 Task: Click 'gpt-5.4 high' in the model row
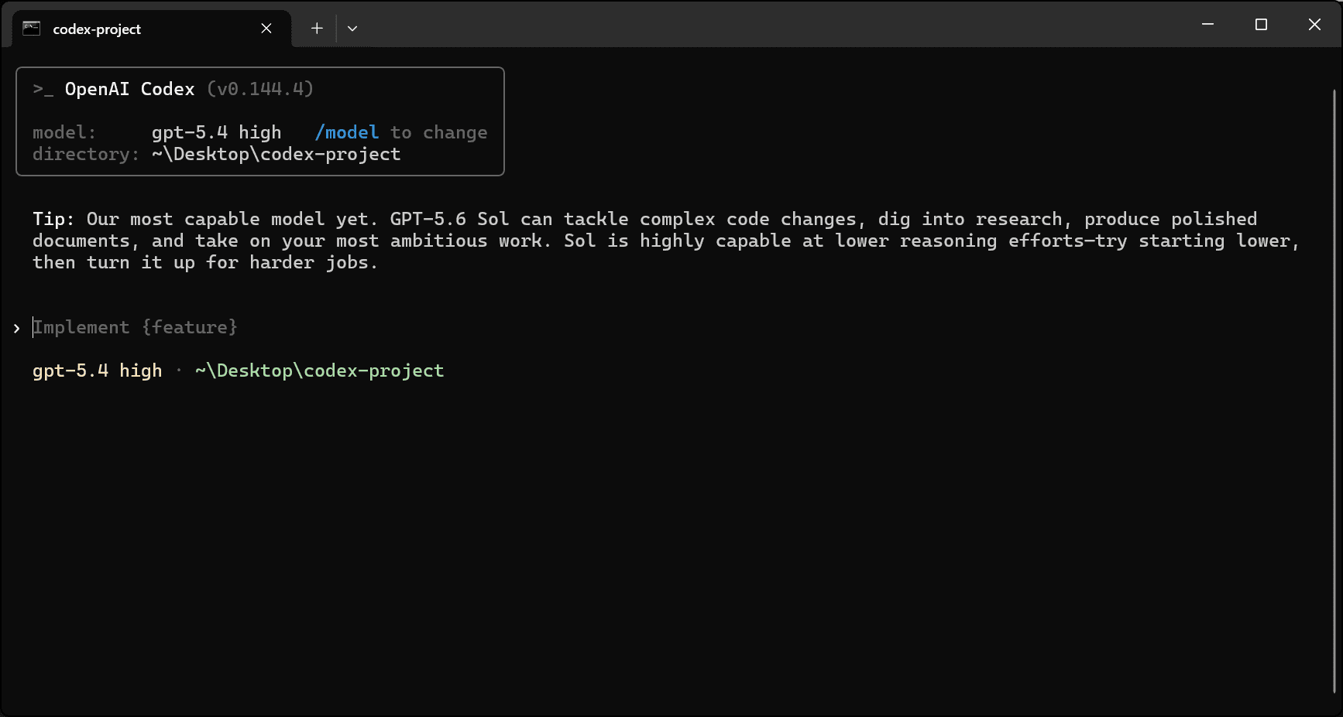pos(216,132)
